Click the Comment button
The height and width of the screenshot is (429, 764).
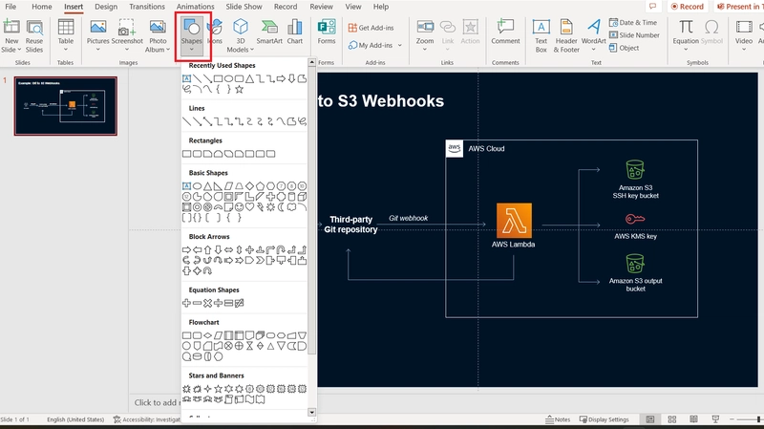(x=505, y=32)
